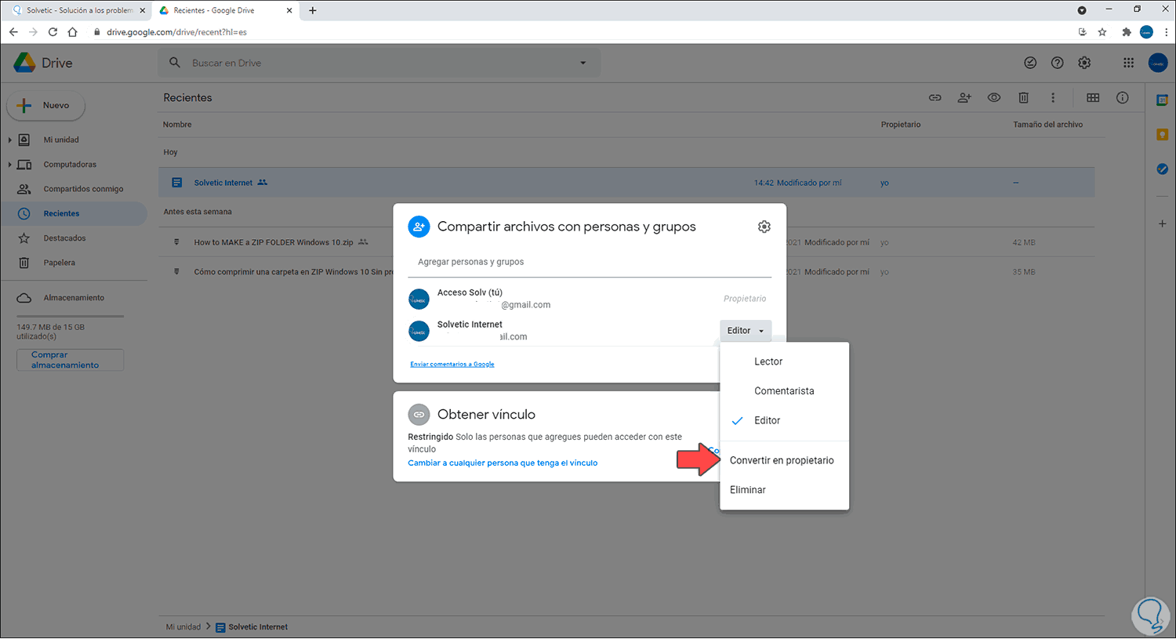
Task: Click the search magnifier icon in Drive
Action: (x=175, y=63)
